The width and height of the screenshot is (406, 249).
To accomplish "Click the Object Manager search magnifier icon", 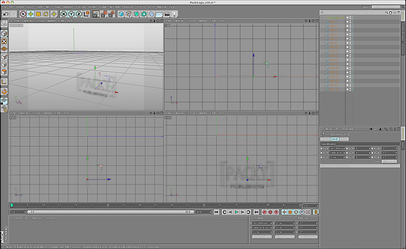I will point(387,13).
